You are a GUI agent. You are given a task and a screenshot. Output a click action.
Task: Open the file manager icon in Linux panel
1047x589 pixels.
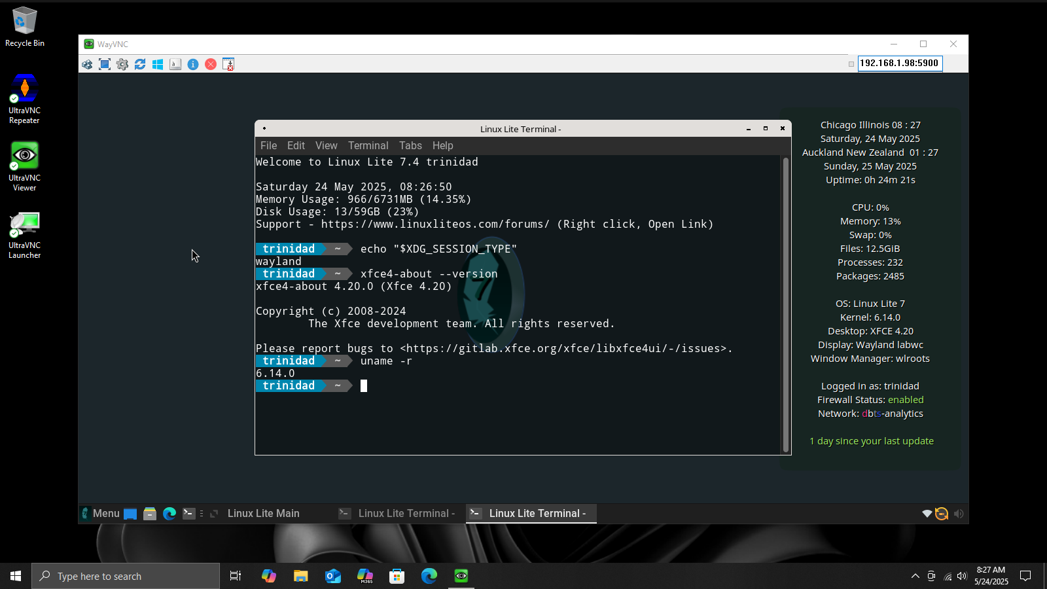coord(150,514)
